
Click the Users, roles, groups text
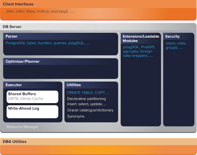pos(176,45)
